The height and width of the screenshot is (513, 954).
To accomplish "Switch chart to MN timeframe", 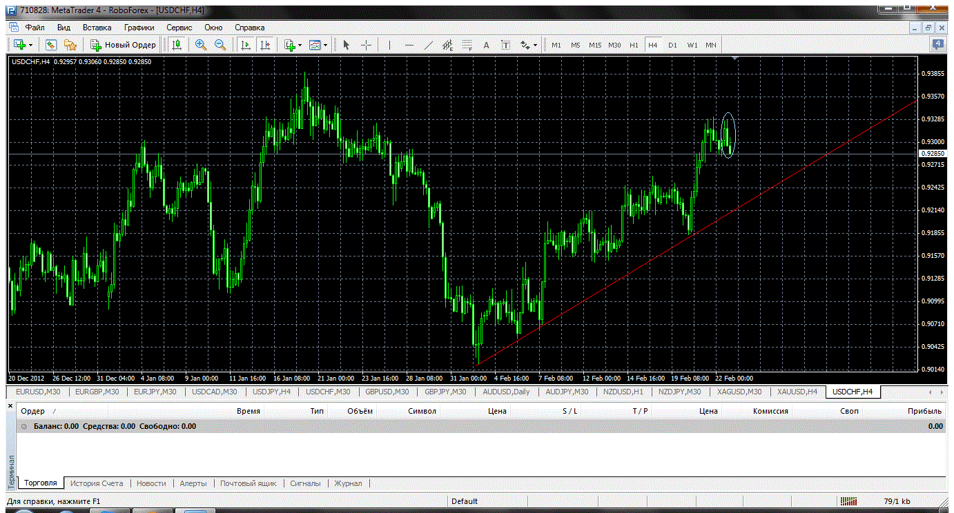I will 711,45.
